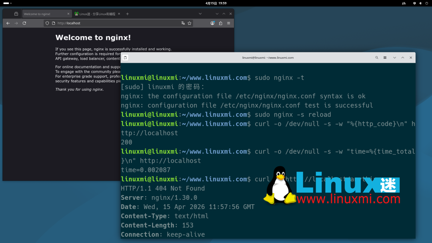Viewport: 432px width, 243px height.
Task: Toggle the volume icon in the top bar
Action: 420,3
